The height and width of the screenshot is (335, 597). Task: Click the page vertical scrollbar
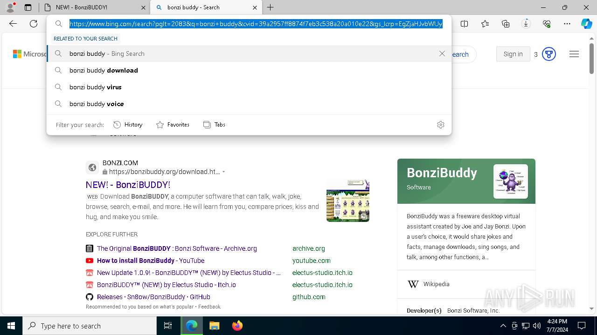click(591, 59)
